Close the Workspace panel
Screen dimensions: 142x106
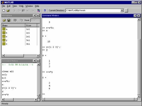38,16
